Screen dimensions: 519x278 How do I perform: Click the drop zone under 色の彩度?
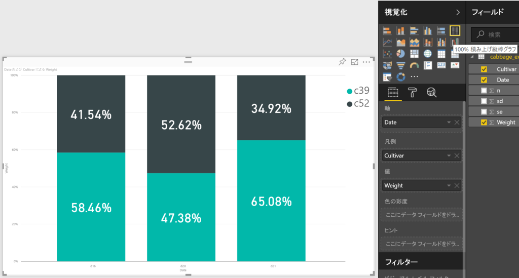click(x=422, y=215)
